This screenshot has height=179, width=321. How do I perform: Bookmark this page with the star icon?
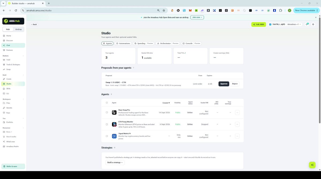(164, 10)
